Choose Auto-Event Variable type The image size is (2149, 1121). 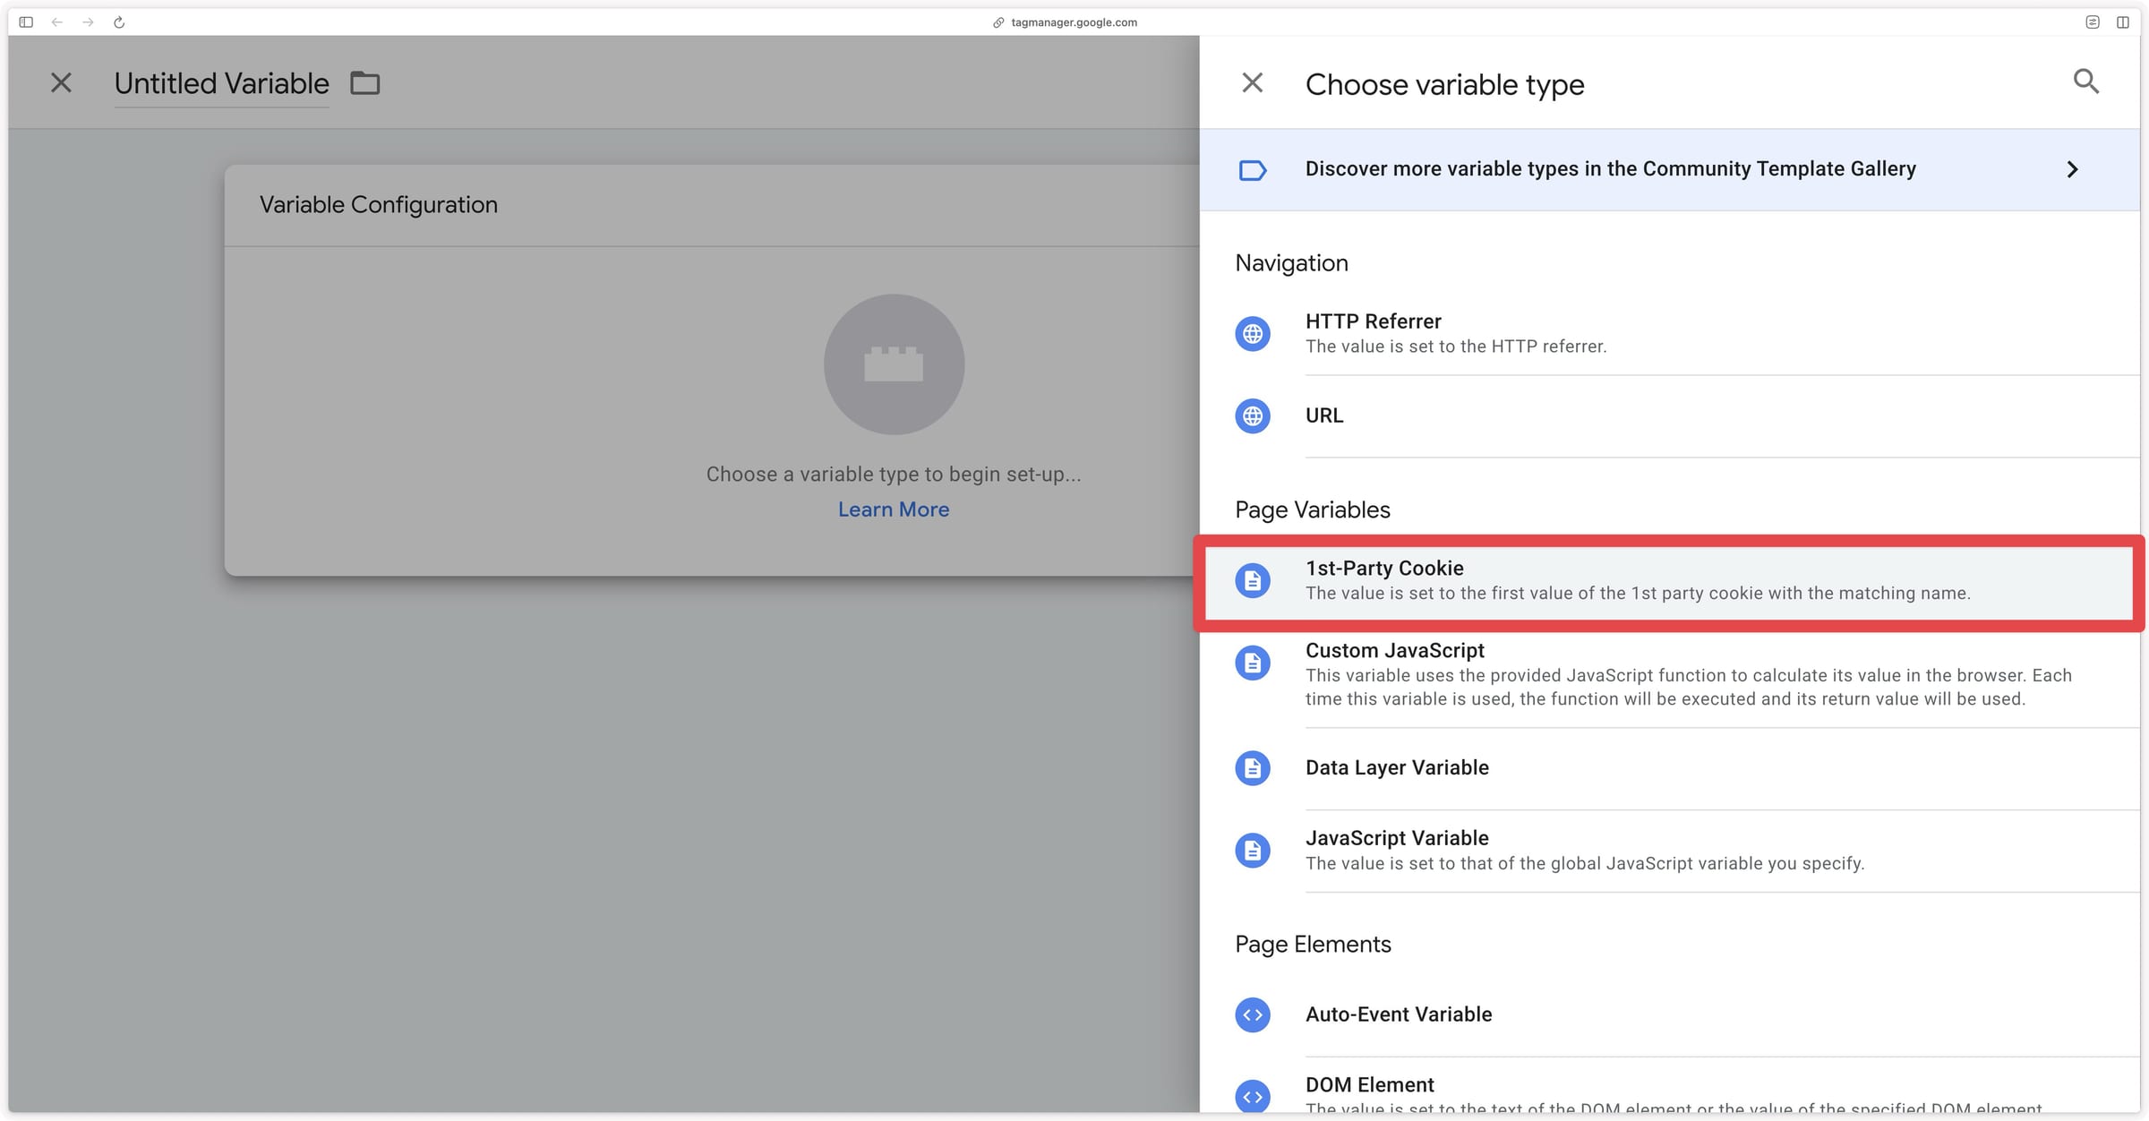tap(1669, 1015)
